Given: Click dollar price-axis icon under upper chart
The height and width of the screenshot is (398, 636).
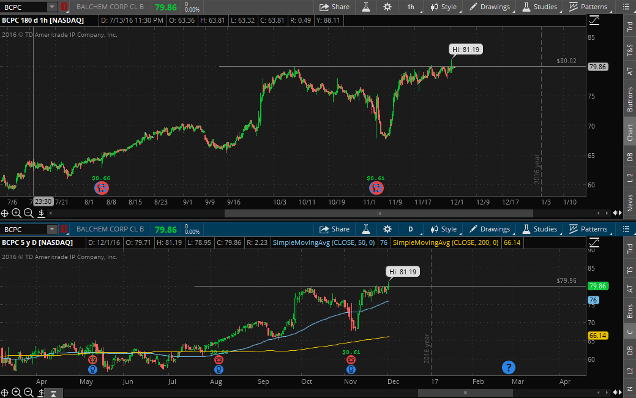Looking at the screenshot, I should pyautogui.click(x=42, y=213).
